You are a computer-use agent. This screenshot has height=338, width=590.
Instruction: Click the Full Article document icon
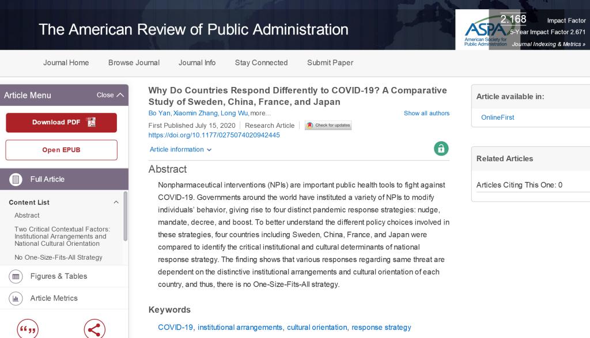pos(16,179)
